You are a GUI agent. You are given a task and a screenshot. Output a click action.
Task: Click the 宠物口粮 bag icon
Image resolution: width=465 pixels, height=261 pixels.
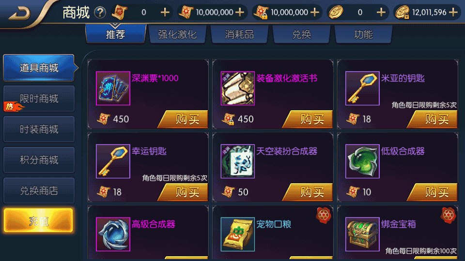pyautogui.click(x=237, y=234)
